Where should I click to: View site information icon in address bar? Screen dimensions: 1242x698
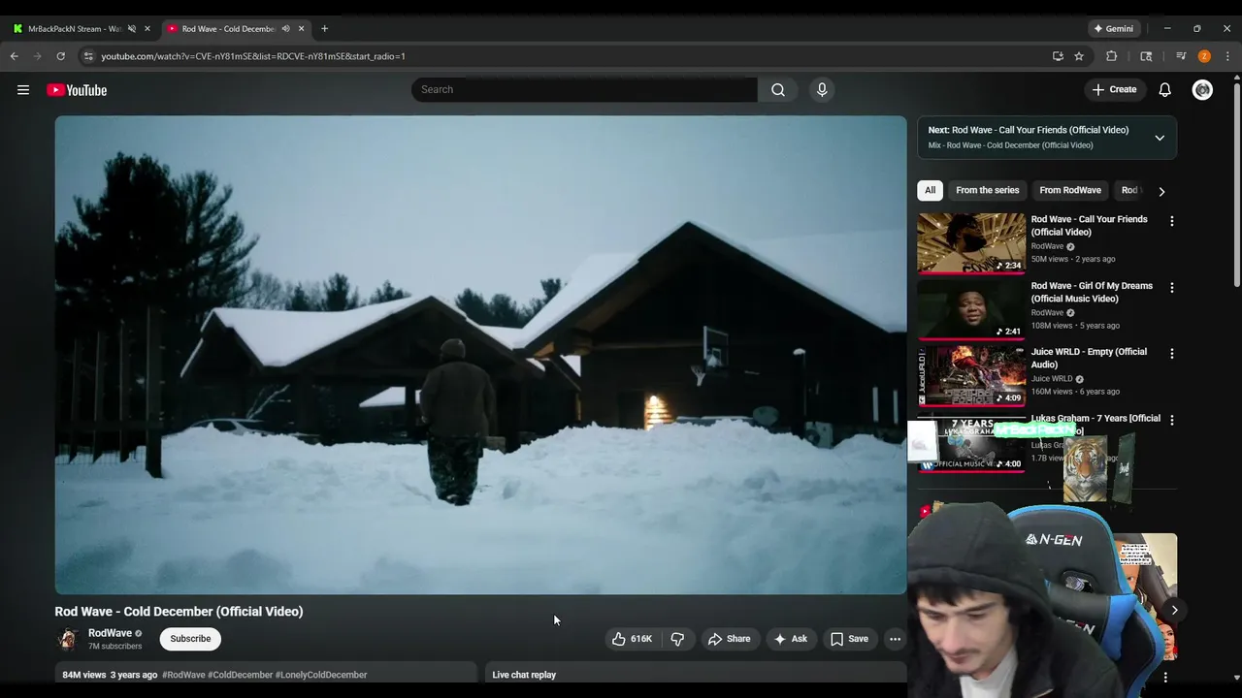88,56
